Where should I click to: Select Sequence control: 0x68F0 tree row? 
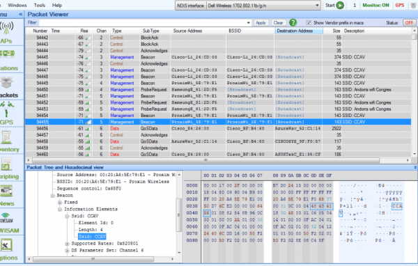coord(88,189)
